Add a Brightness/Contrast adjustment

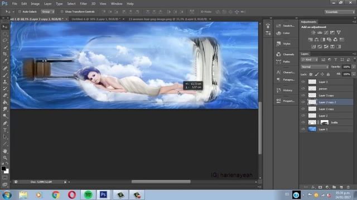tap(313, 33)
